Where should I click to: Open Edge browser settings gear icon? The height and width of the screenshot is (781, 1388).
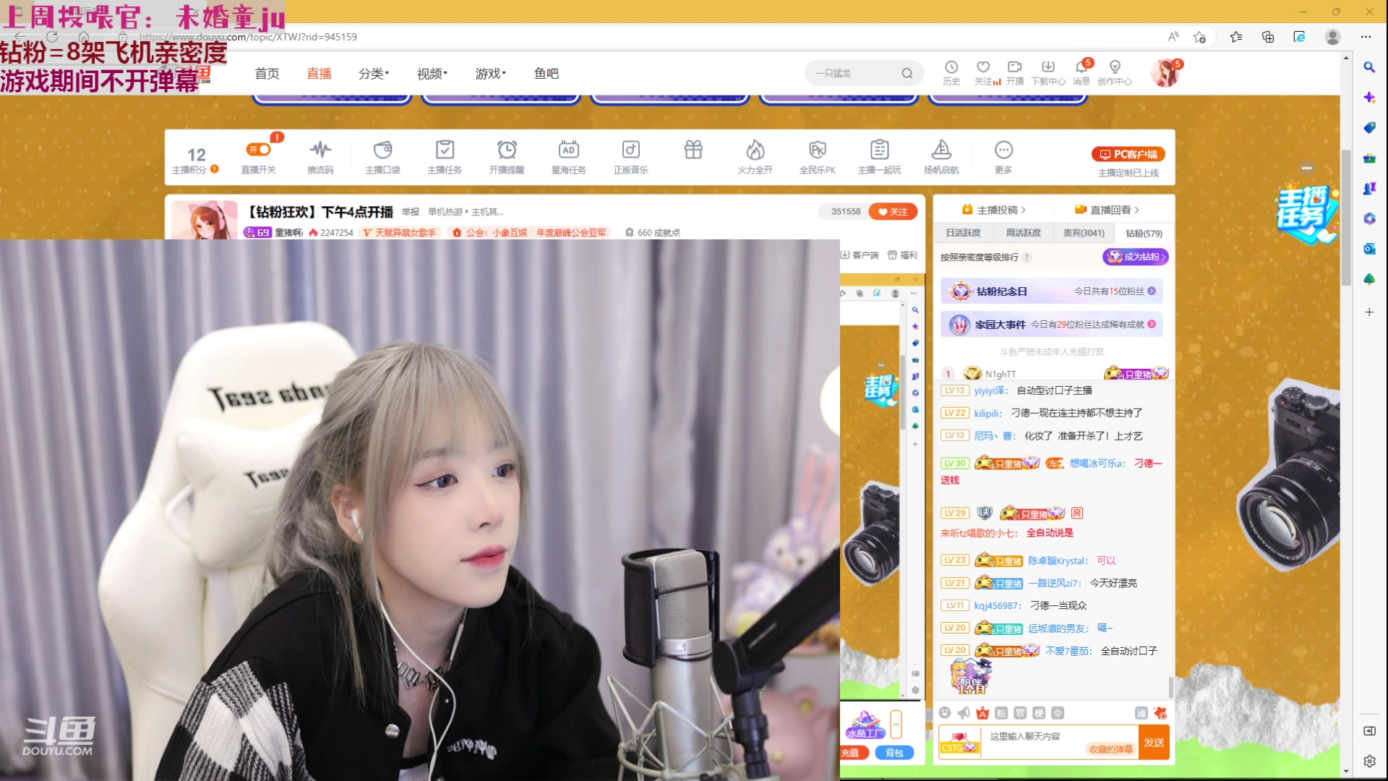pyautogui.click(x=1369, y=761)
